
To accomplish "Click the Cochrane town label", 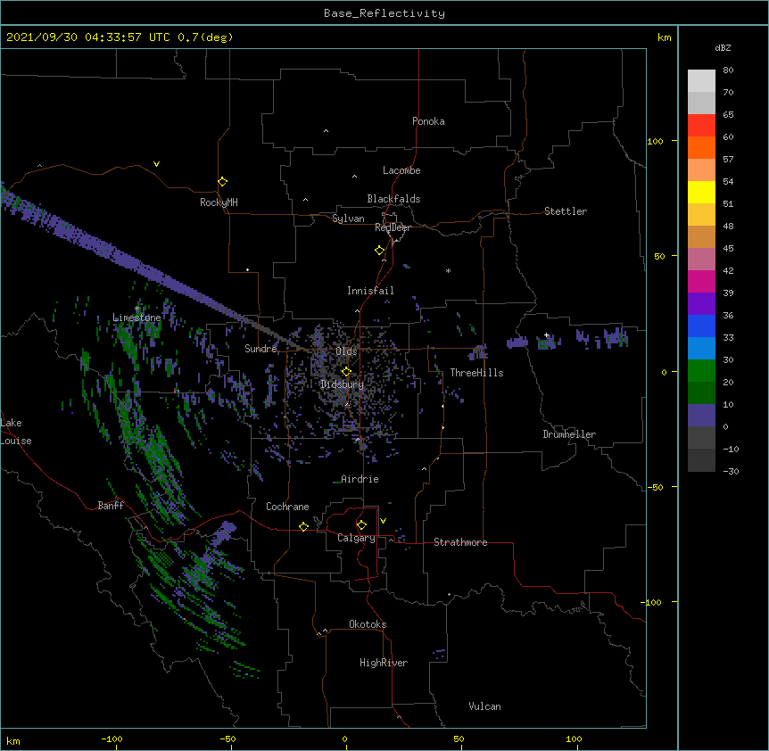I will 287,507.
